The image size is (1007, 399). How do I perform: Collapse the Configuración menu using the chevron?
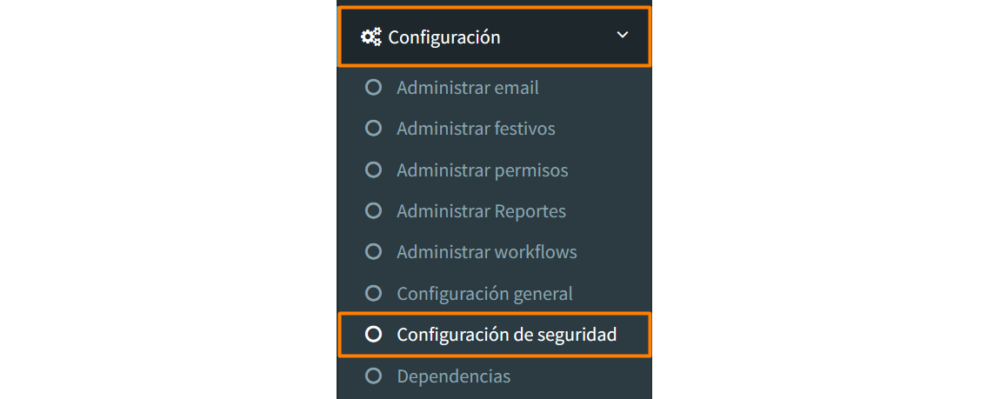[622, 36]
